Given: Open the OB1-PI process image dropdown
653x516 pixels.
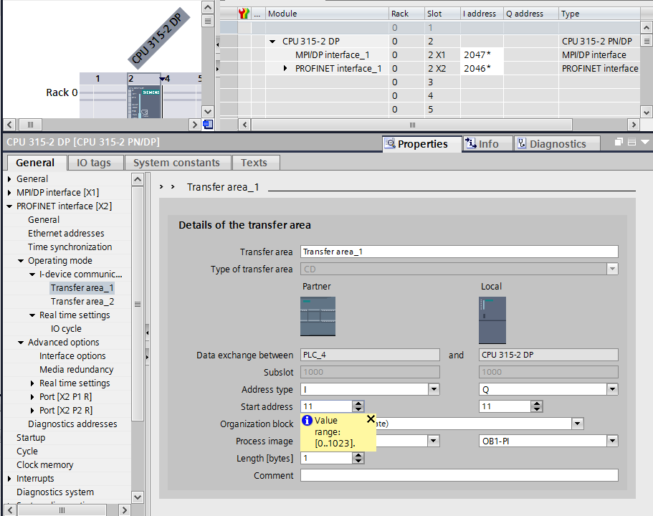Looking at the screenshot, I should [611, 441].
